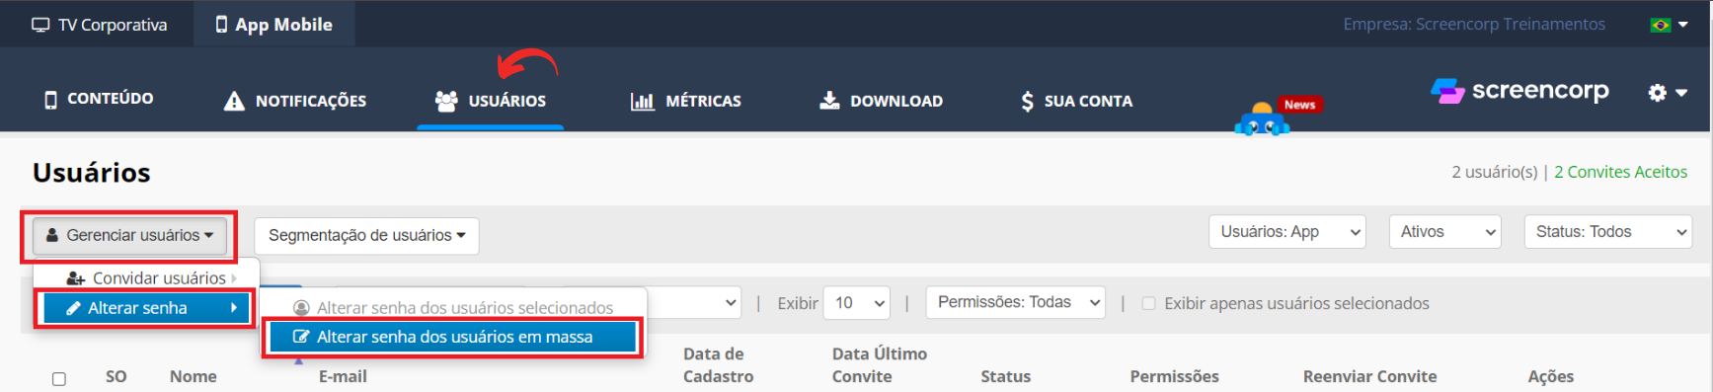Open the Notificações menu
The image size is (1713, 392).
point(294,101)
